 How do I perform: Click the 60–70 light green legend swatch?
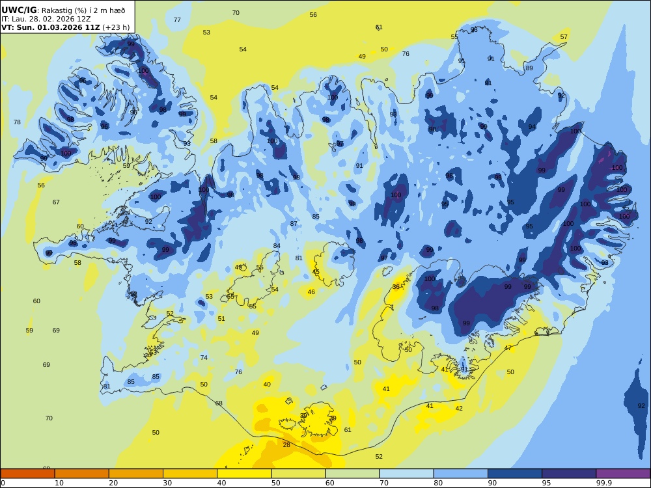(352, 474)
